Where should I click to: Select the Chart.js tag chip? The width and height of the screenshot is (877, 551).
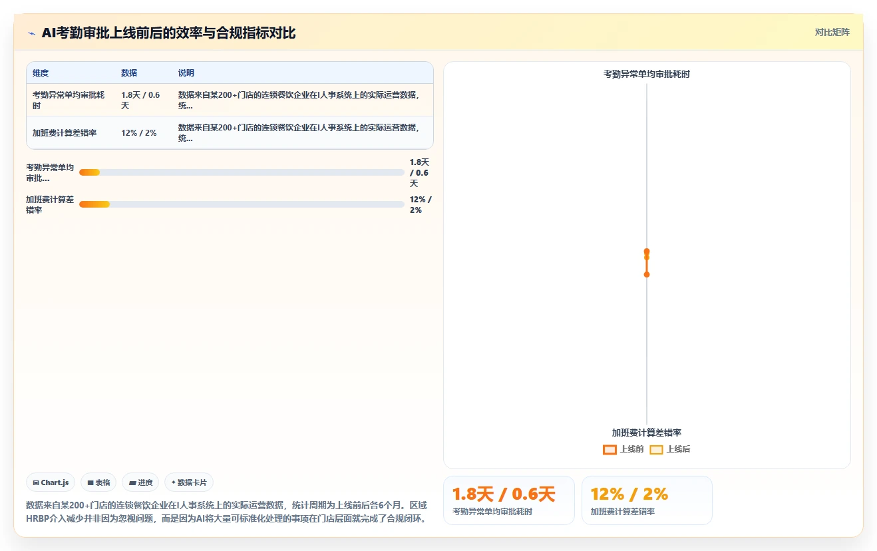[x=51, y=482]
